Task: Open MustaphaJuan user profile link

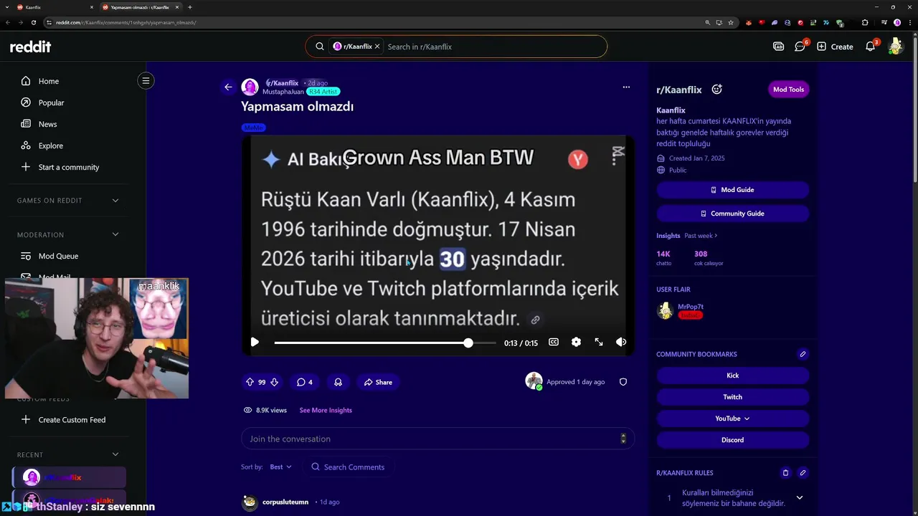Action: point(283,92)
